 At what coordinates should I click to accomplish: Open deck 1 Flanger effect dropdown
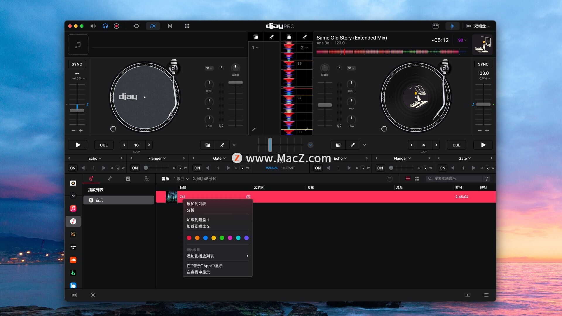coord(157,158)
